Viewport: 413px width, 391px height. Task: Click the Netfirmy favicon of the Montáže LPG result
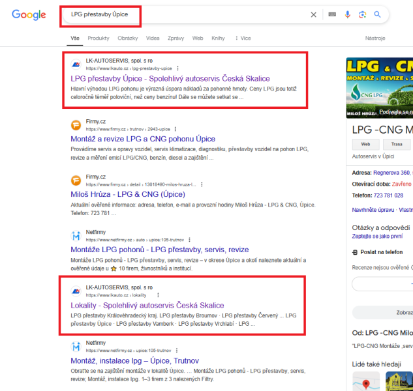coord(76,236)
